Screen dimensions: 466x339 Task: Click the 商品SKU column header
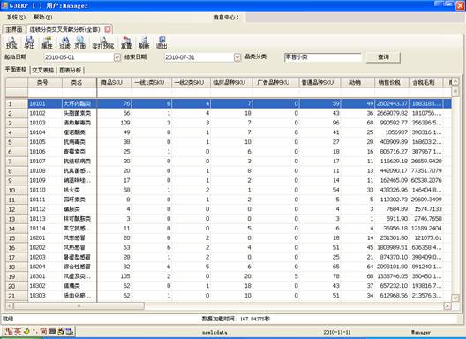tap(114, 82)
